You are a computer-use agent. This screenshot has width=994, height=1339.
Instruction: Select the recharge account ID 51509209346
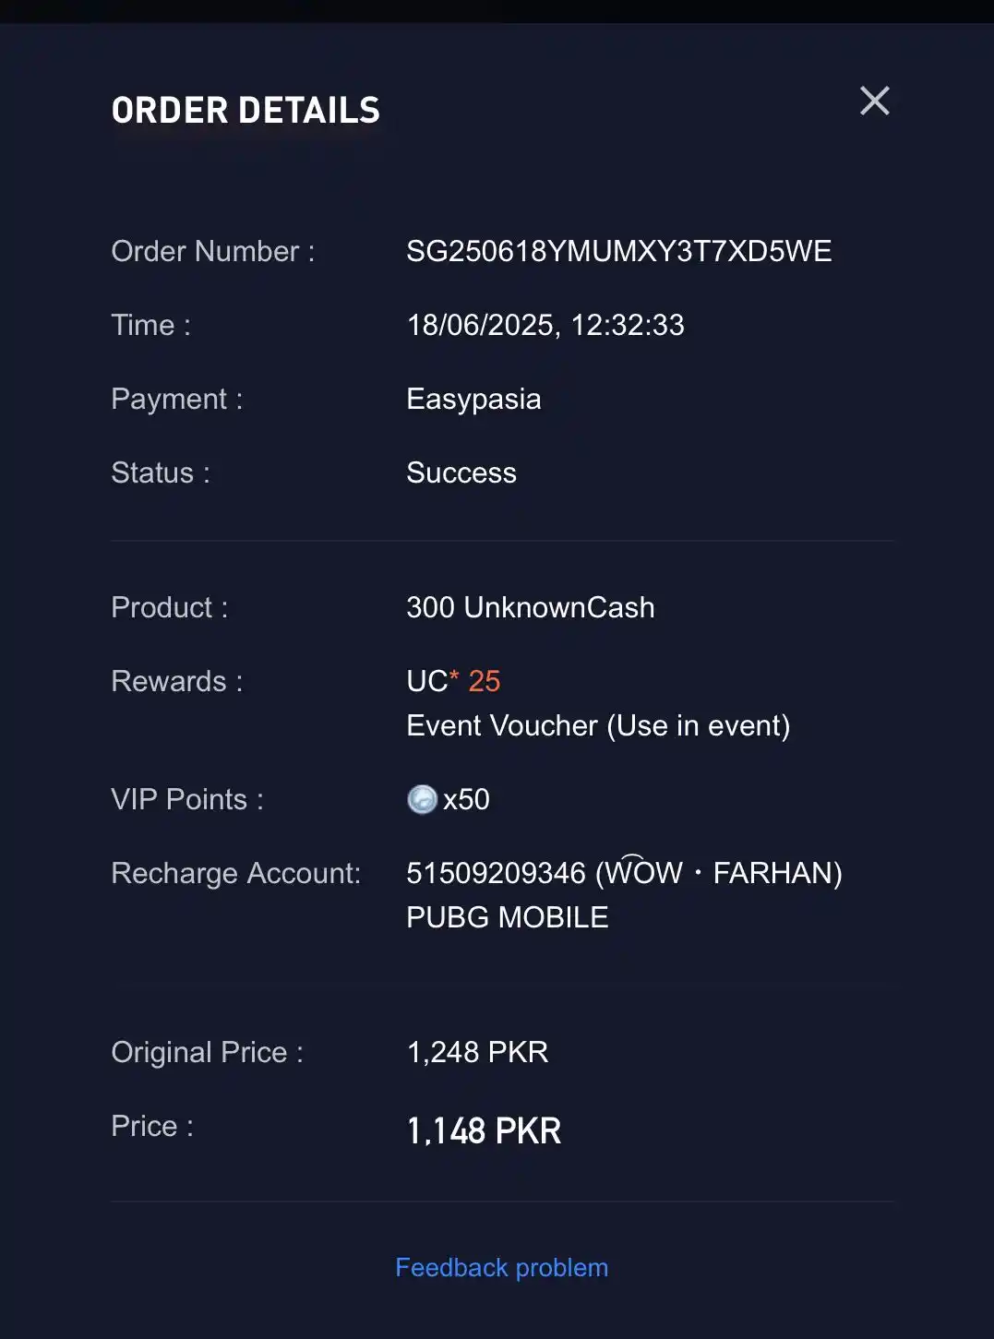497,873
